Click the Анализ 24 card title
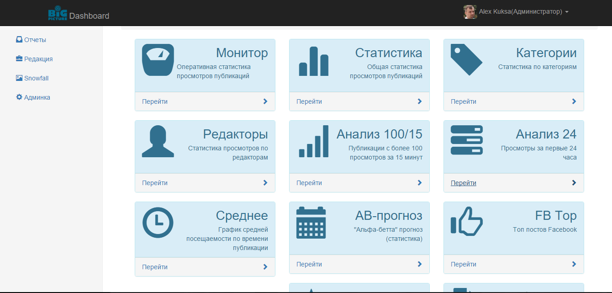The width and height of the screenshot is (612, 293). pos(546,134)
